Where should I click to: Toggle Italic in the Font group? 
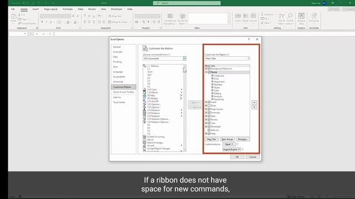pos(47,22)
